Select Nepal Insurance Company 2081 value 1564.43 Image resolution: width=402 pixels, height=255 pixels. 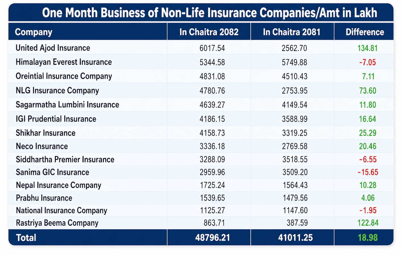click(x=295, y=185)
